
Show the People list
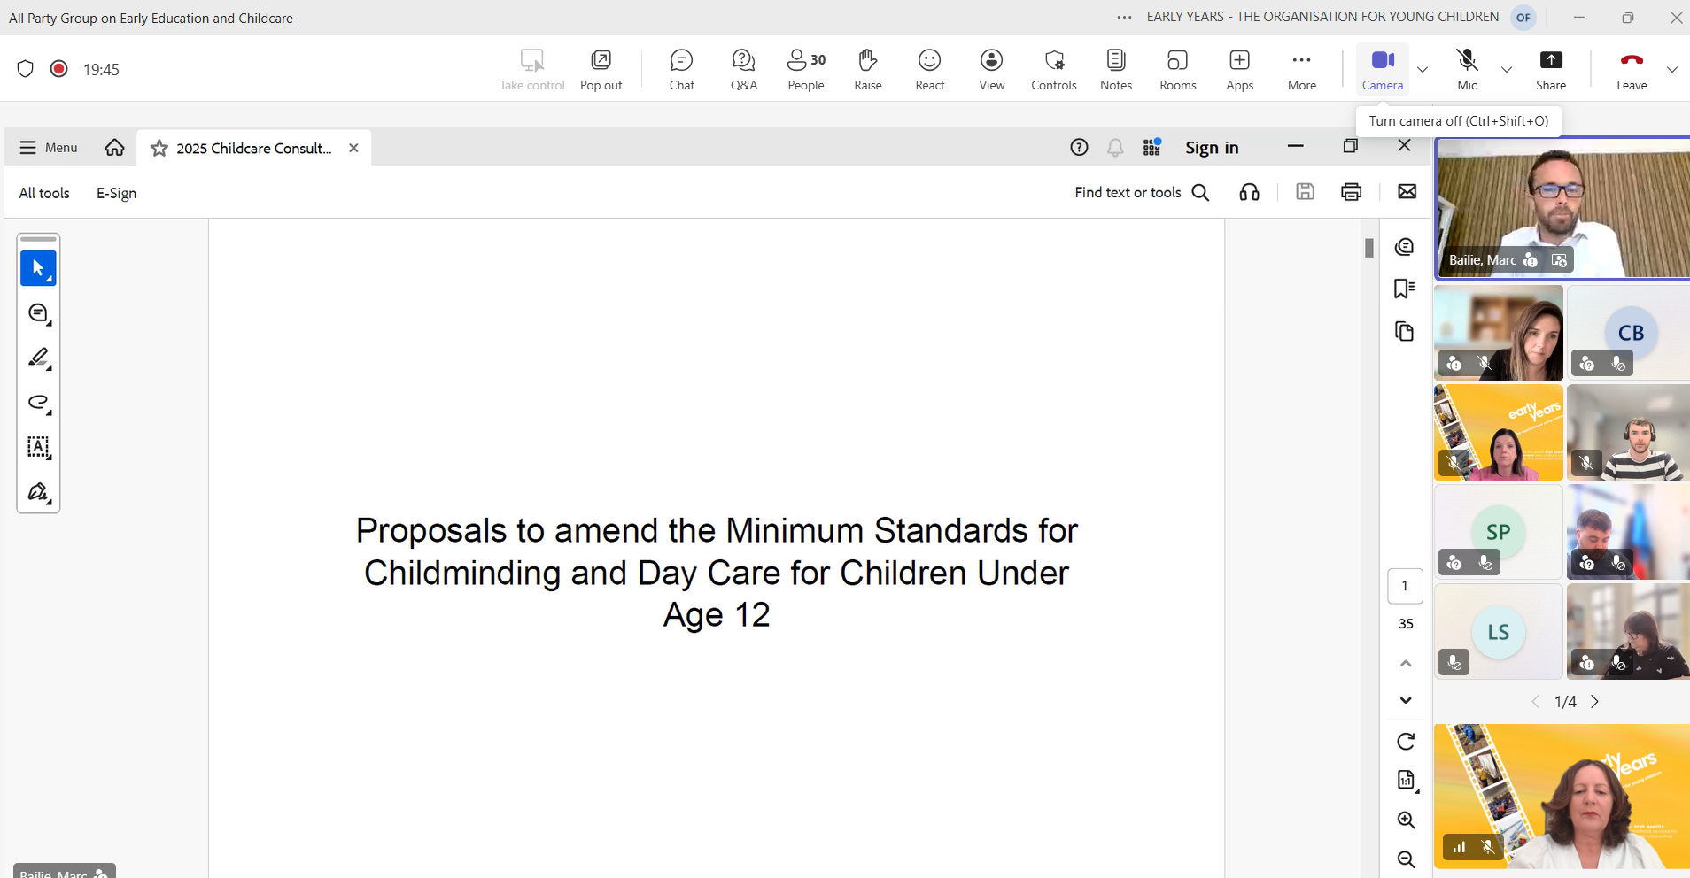click(x=806, y=70)
